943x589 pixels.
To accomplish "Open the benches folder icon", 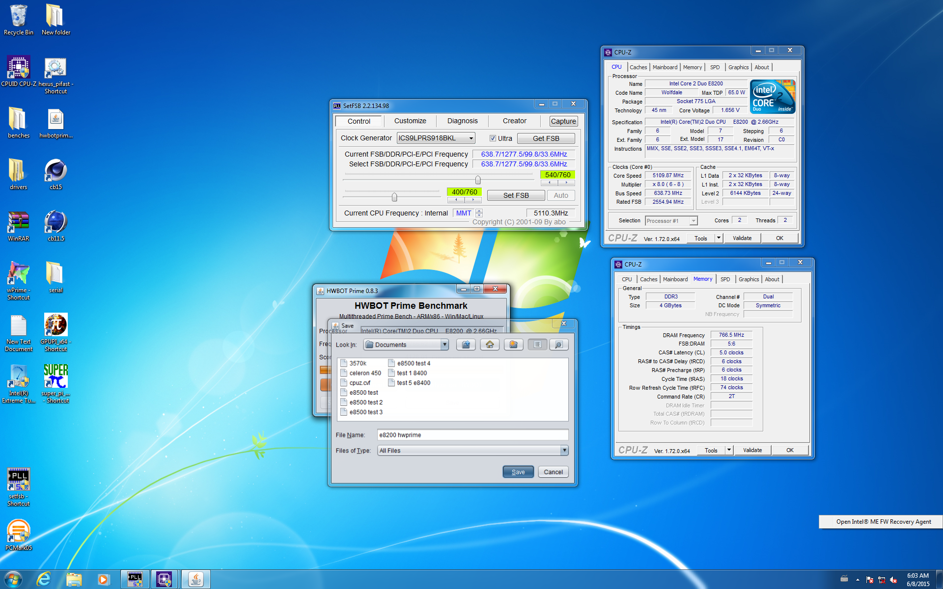I will coord(19,123).
